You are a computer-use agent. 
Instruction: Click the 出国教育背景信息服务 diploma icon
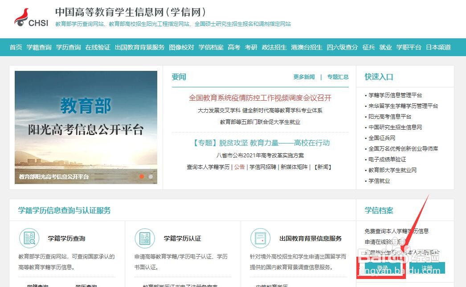pos(261,238)
